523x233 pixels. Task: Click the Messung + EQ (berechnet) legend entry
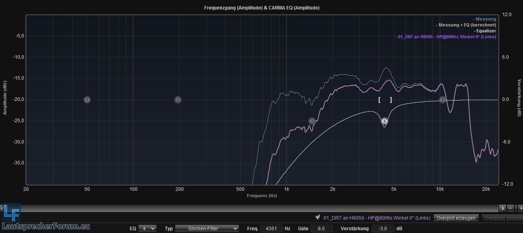[x=467, y=25]
